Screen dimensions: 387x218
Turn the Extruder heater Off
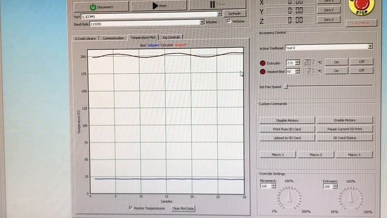click(362, 62)
